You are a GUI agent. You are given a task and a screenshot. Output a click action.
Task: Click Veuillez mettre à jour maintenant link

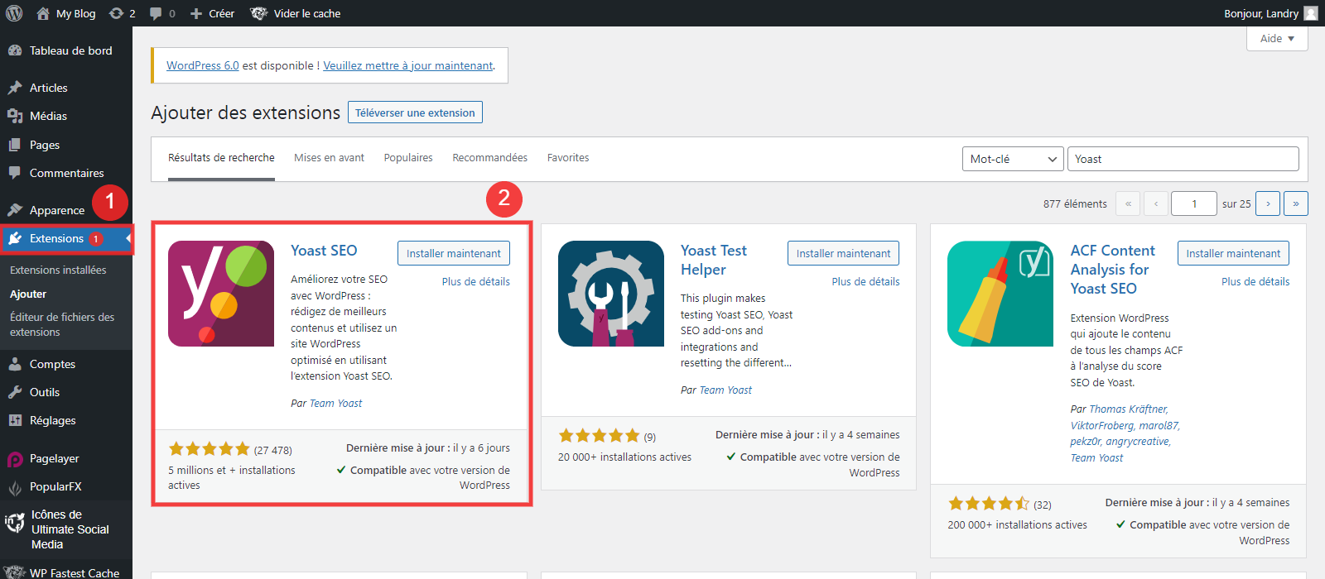tap(407, 65)
